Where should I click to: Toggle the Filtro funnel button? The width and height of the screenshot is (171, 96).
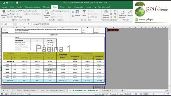(x=84, y=13)
